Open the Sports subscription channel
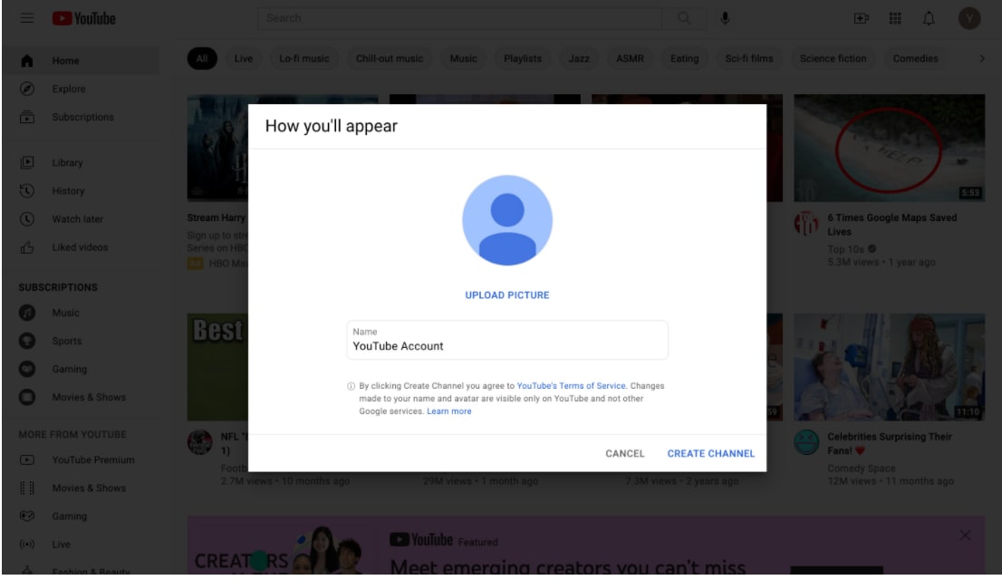Screen dimensions: 1002x580 (83, 341)
